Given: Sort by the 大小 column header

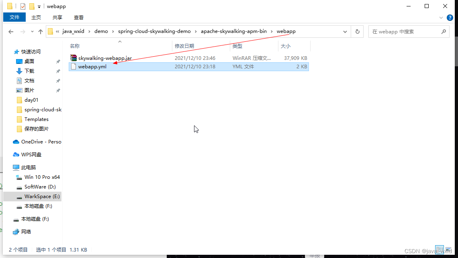Looking at the screenshot, I should 285,46.
